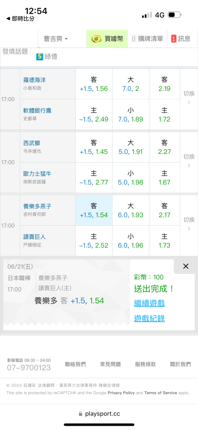Close the bet confirmation panel
The image size is (198, 430).
coord(186,266)
